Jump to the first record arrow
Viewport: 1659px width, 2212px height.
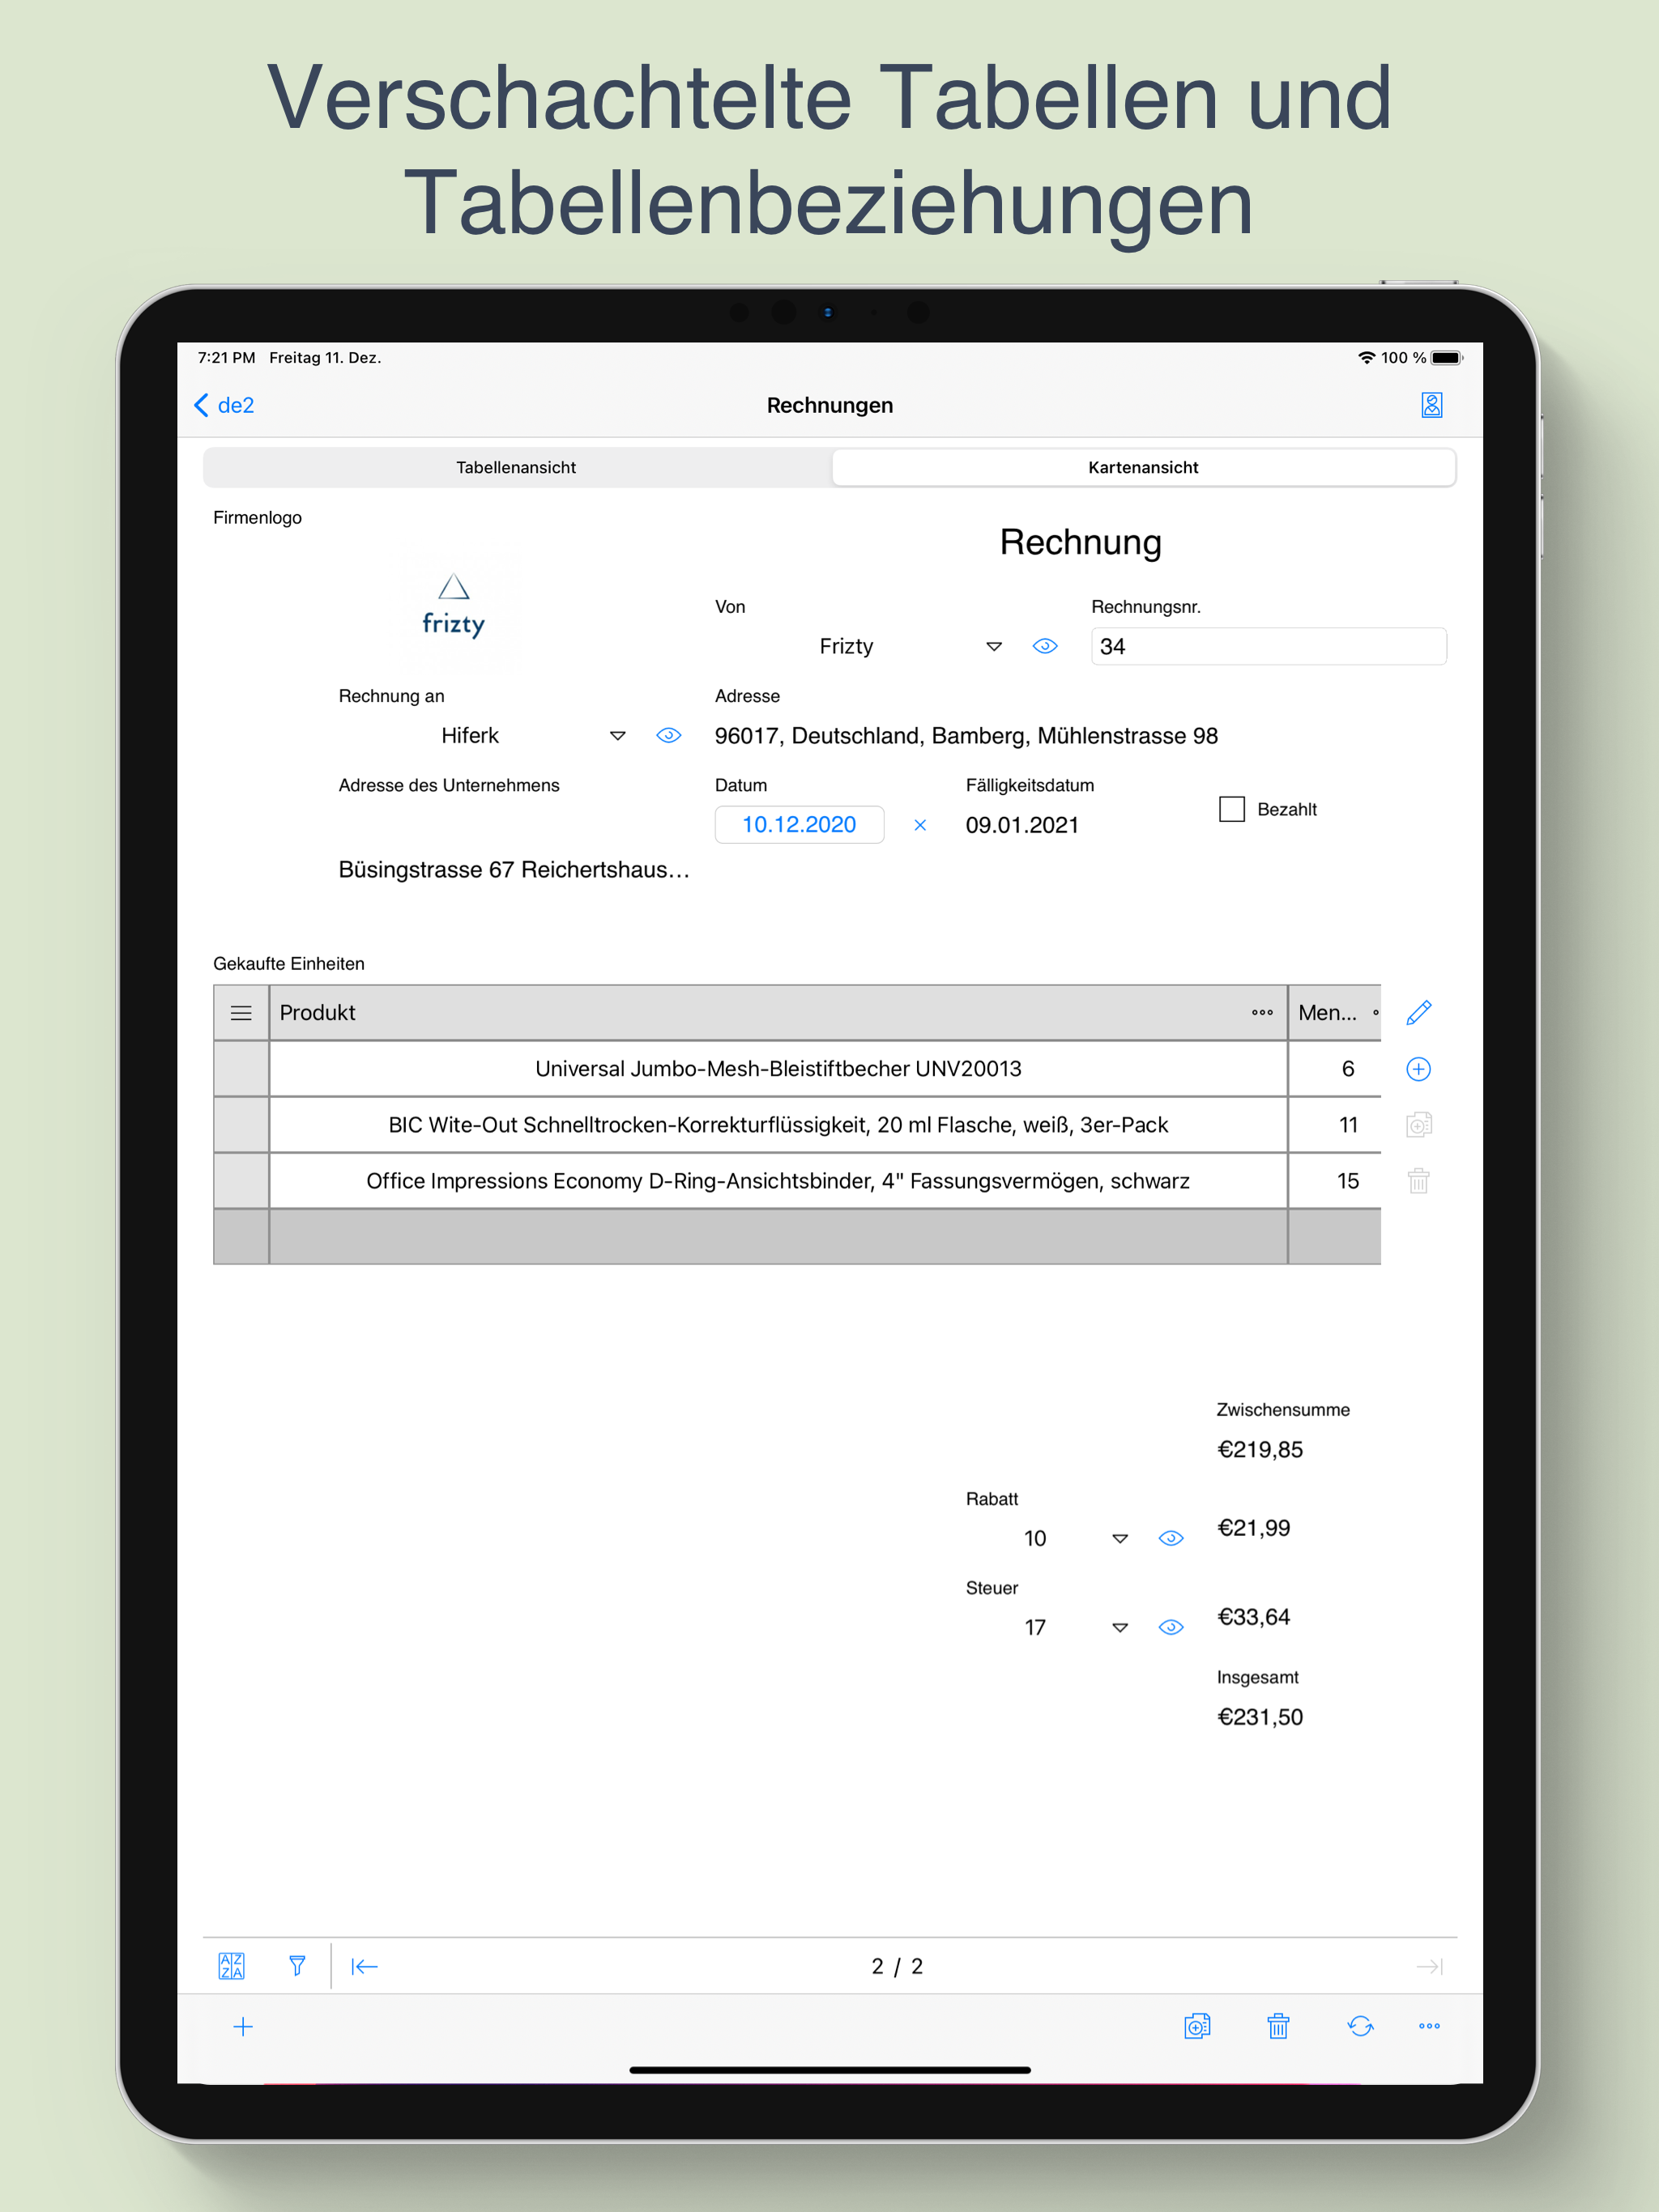[365, 1967]
